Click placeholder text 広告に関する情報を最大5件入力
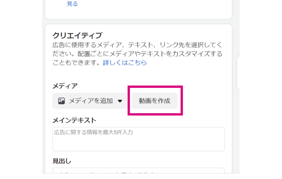 [x=93, y=132]
